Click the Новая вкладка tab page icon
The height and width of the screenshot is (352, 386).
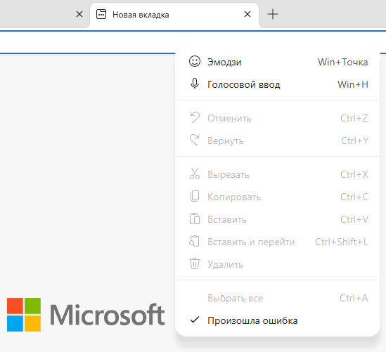coord(101,14)
